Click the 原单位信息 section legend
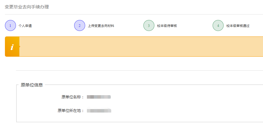263x127 pixels. [x=32, y=85]
